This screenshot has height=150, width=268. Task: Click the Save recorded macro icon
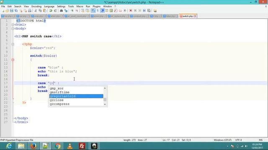click(149, 11)
